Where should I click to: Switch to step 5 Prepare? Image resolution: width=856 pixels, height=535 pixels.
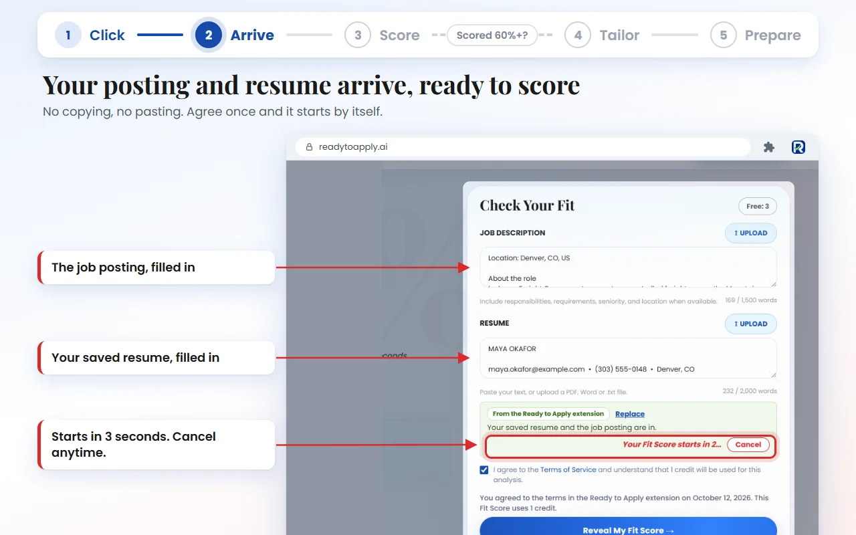(x=756, y=35)
